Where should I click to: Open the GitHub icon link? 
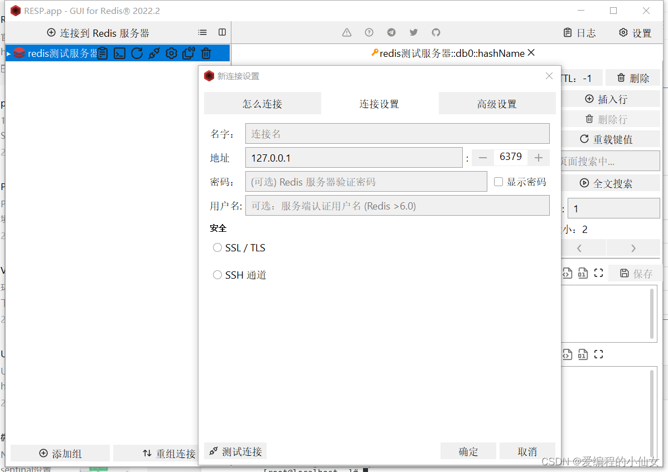pyautogui.click(x=435, y=32)
